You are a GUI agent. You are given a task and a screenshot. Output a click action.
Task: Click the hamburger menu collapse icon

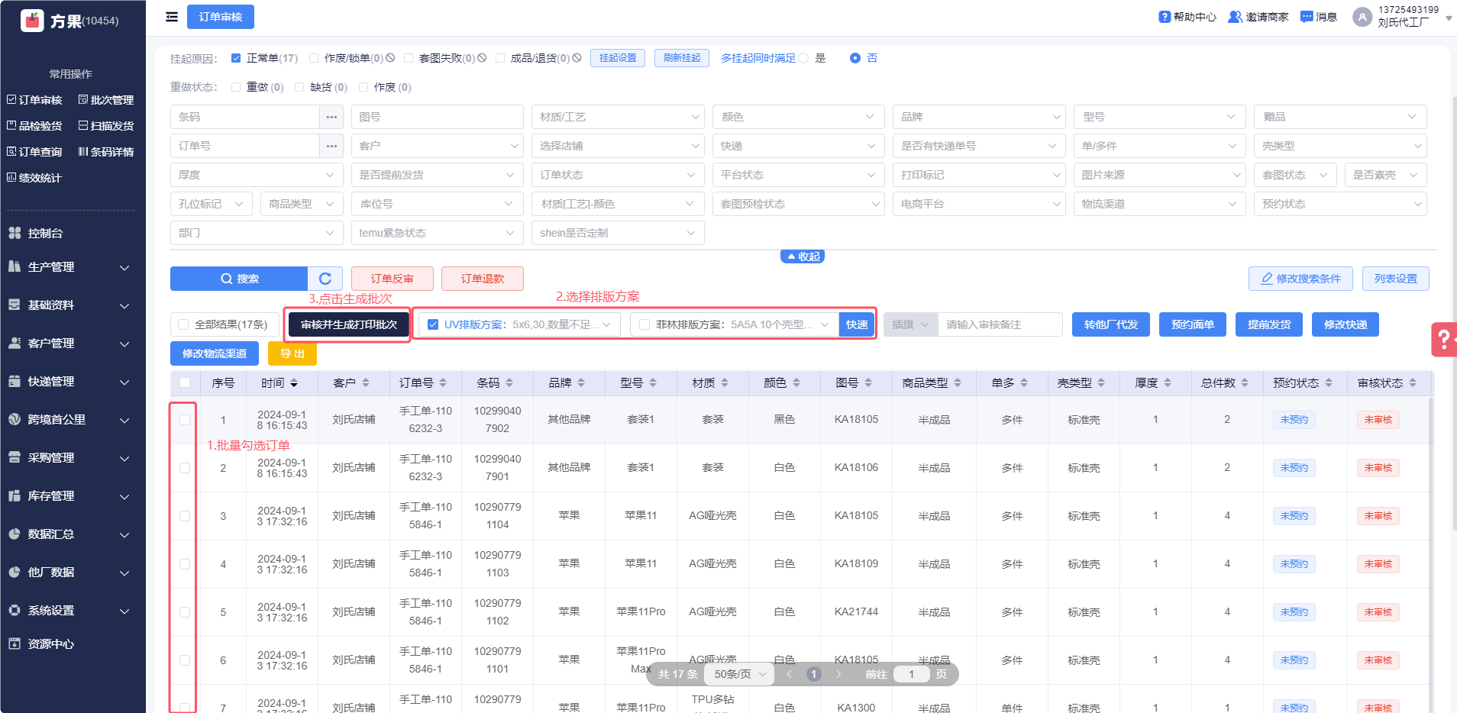(172, 17)
